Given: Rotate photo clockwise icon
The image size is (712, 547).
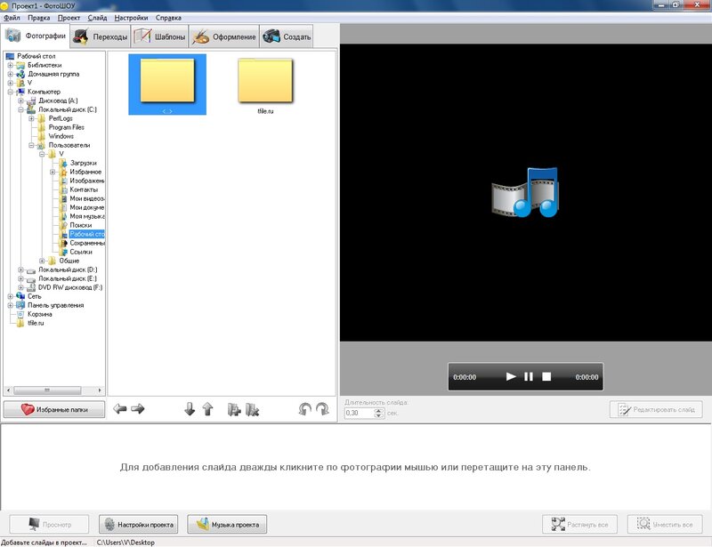Looking at the screenshot, I should [x=322, y=409].
